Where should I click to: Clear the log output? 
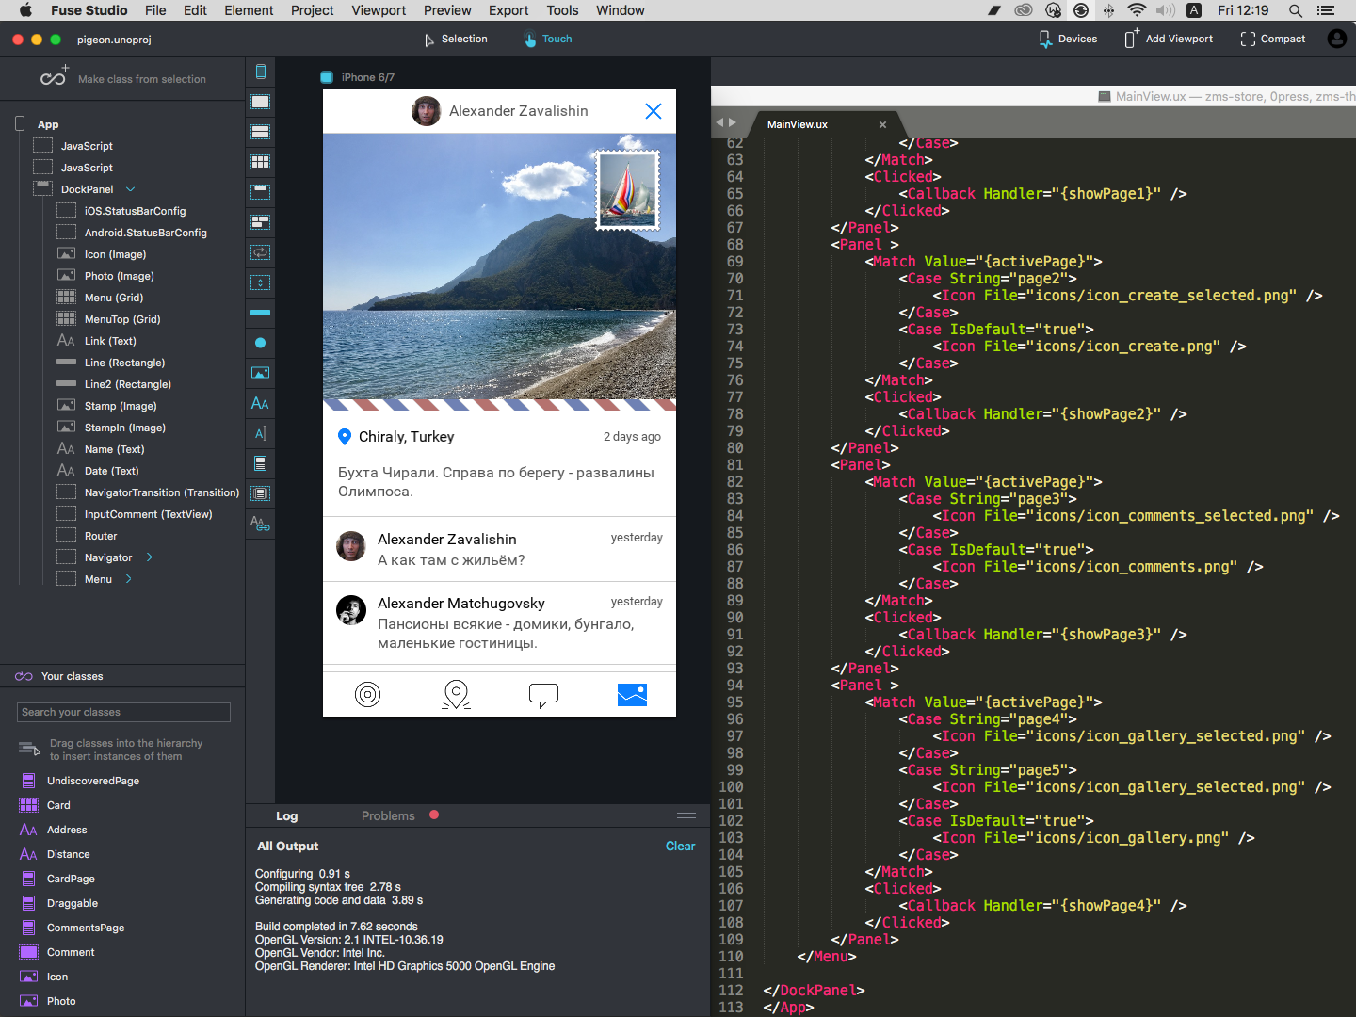(x=680, y=847)
